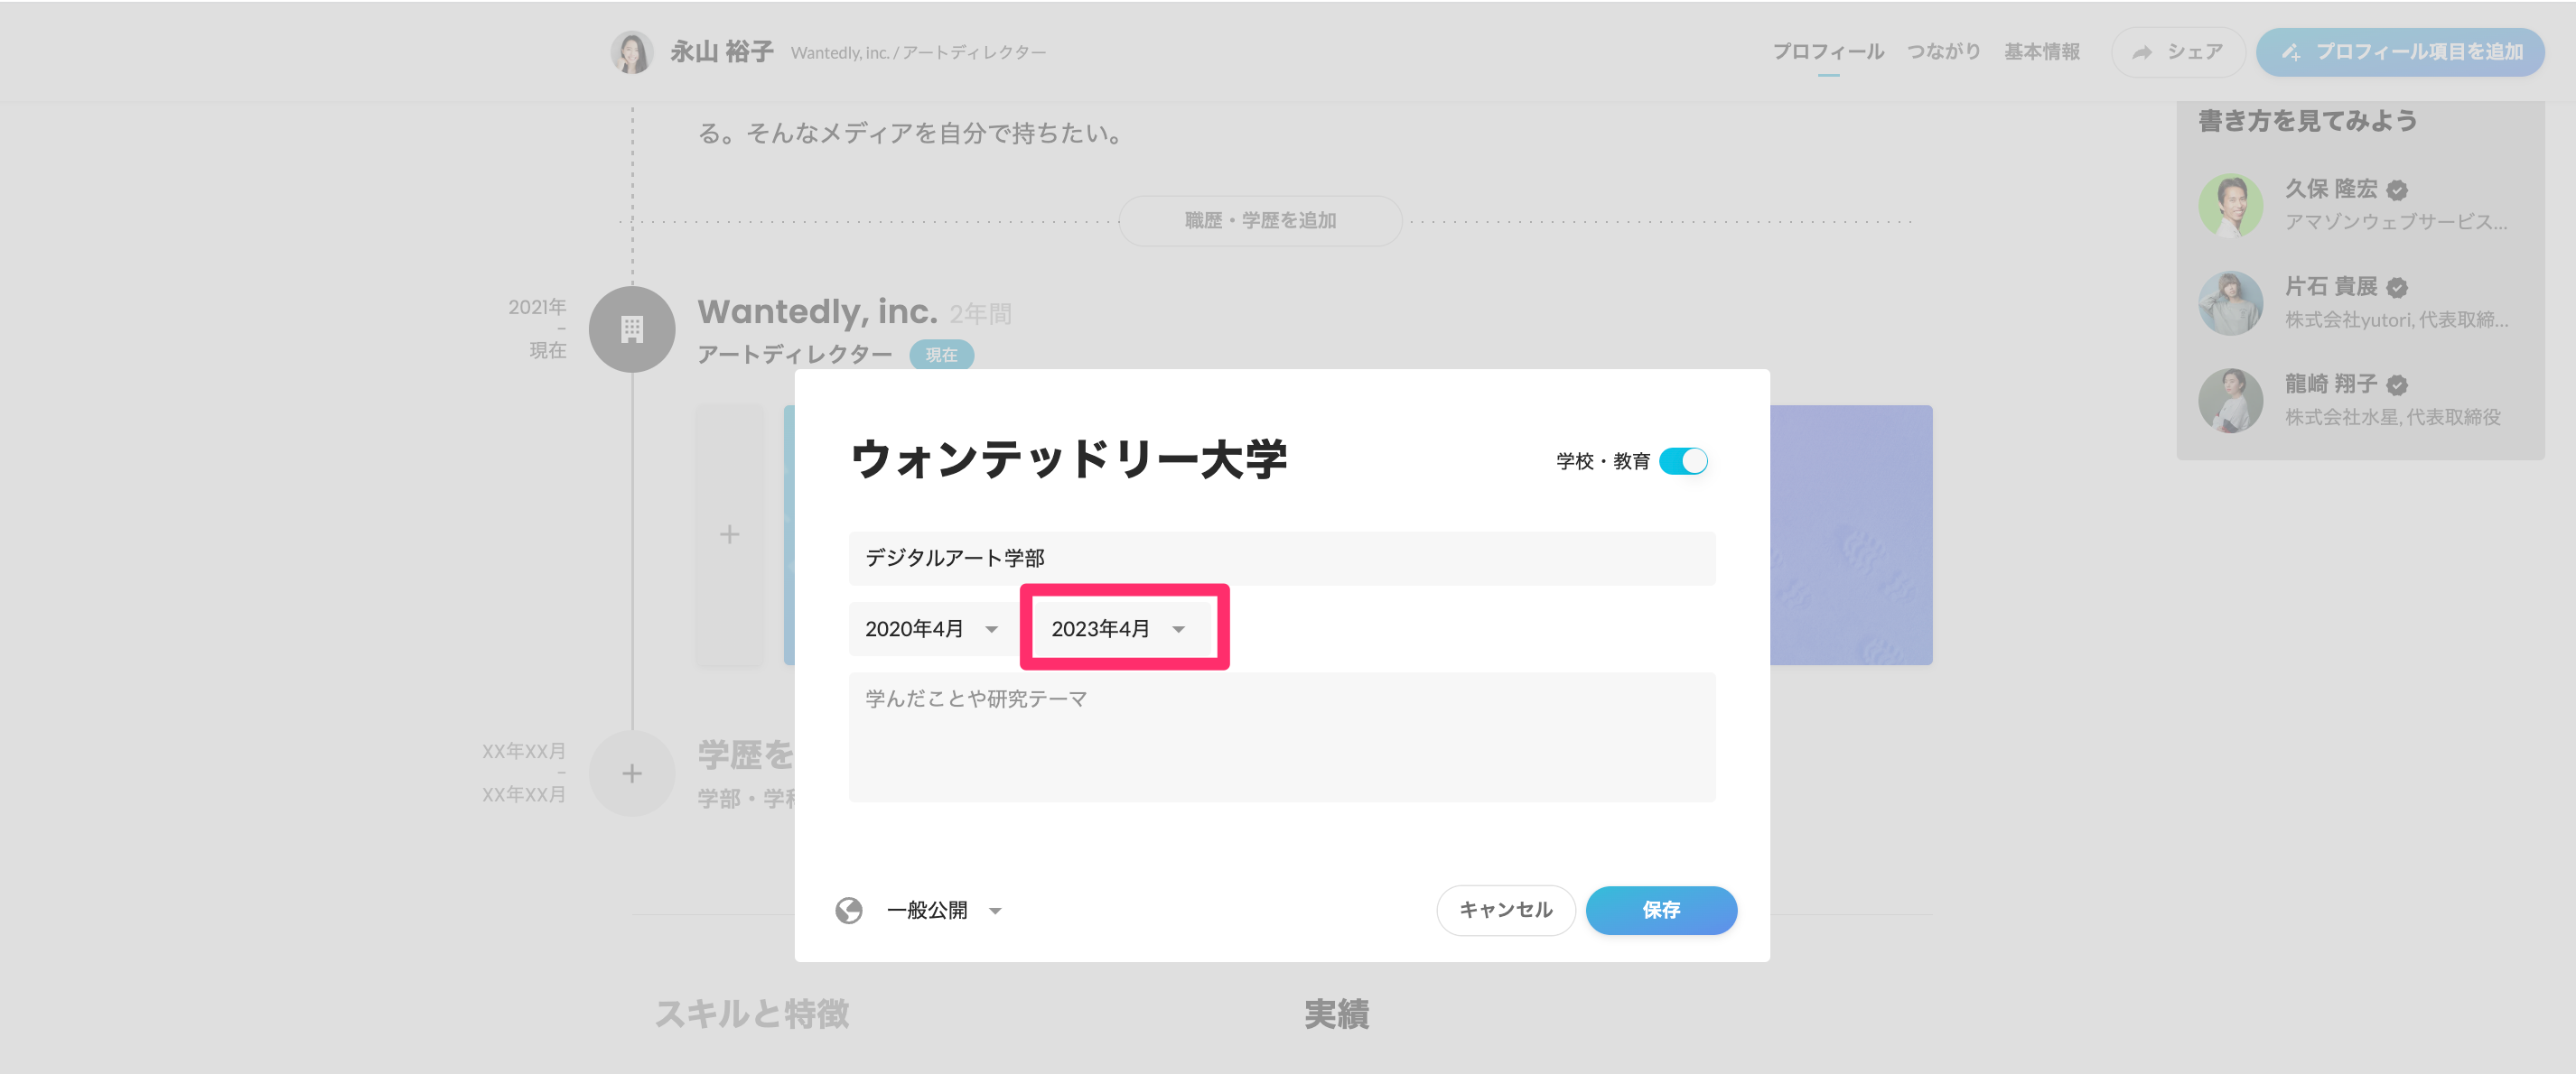Click the 永山 裕子 name in header
Viewport: 2576px width, 1074px height.
point(721,52)
